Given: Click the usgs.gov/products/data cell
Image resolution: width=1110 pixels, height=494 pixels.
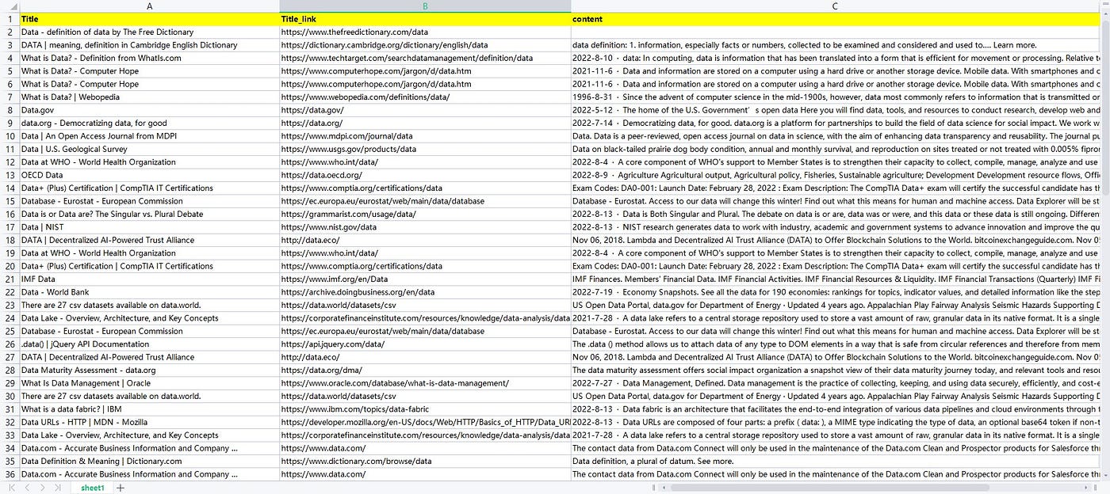Looking at the screenshot, I should (425, 149).
